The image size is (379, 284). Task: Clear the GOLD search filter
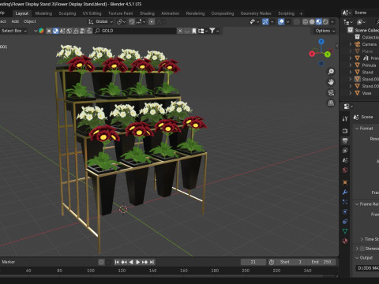(x=180, y=31)
